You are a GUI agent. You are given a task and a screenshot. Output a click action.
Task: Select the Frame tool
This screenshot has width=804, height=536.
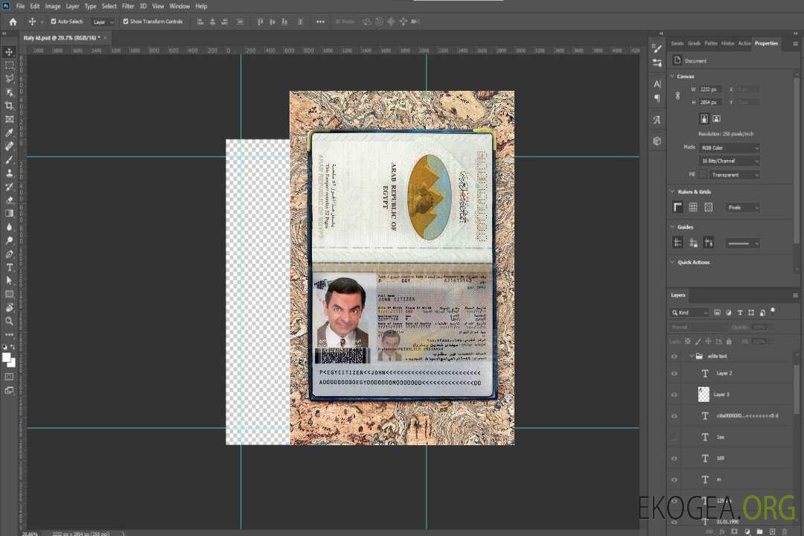[9, 119]
